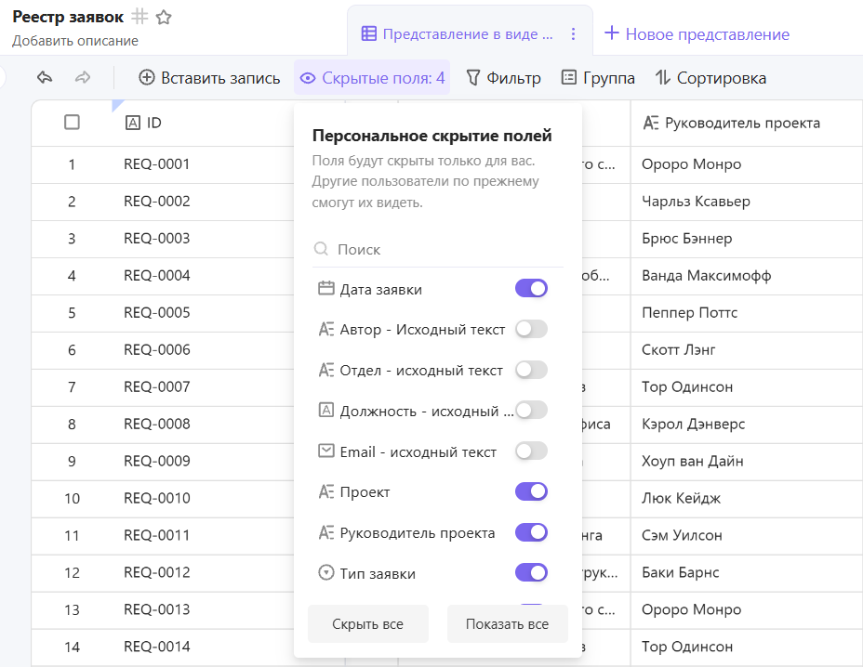This screenshot has height=667, width=863.
Task: Click the Скрыть все button
Action: [x=367, y=623]
